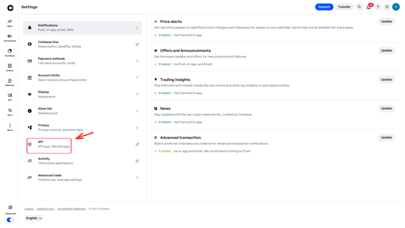Screen dimensions: 405x228
Task: Click the Deposit button
Action: tap(324, 7)
